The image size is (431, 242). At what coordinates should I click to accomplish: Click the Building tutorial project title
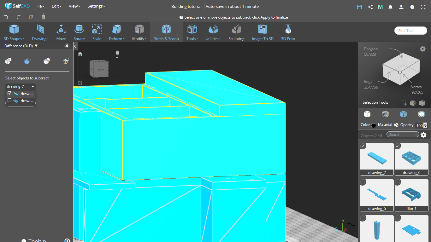(186, 6)
